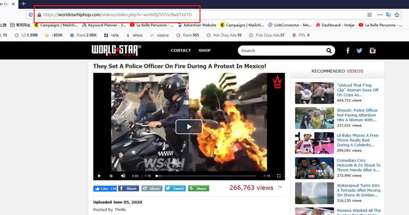Click the address bar URL
This screenshot has height=215, width=409.
[118, 15]
